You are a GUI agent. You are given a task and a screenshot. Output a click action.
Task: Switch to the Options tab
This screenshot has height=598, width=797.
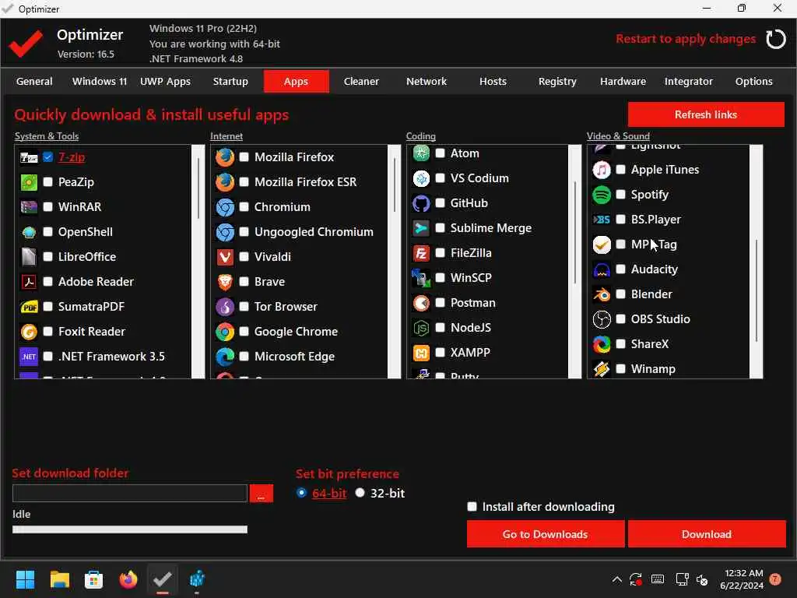point(753,81)
